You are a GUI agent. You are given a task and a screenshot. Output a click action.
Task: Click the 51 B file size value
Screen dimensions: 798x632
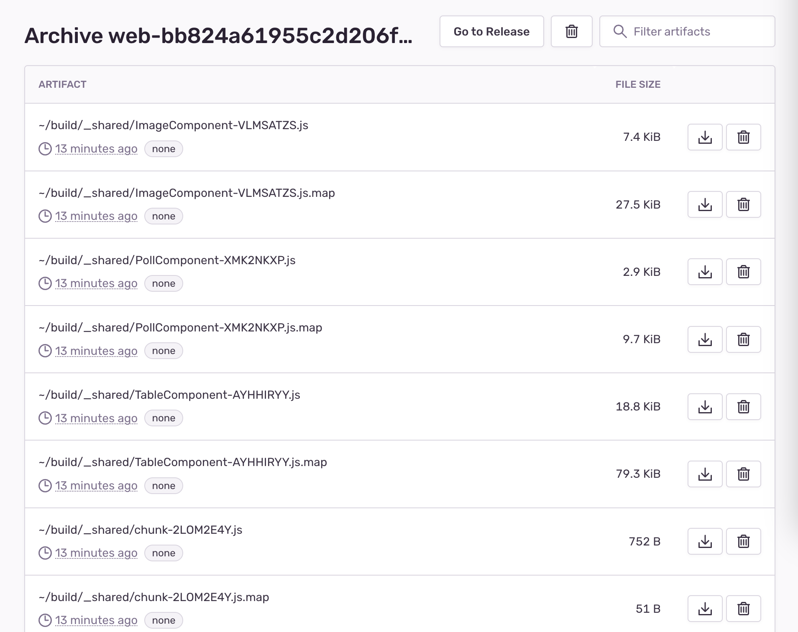coord(648,609)
